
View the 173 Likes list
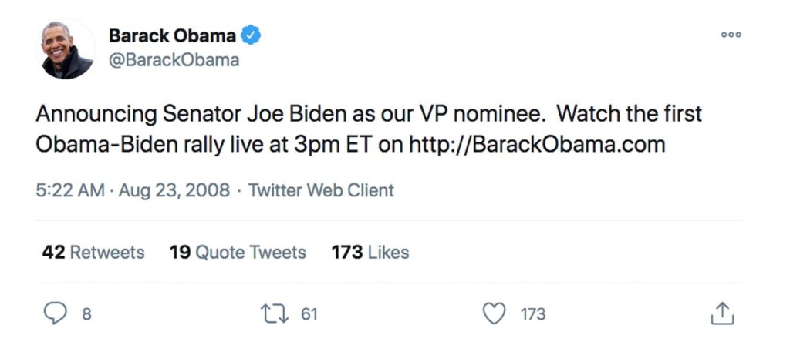click(x=370, y=252)
